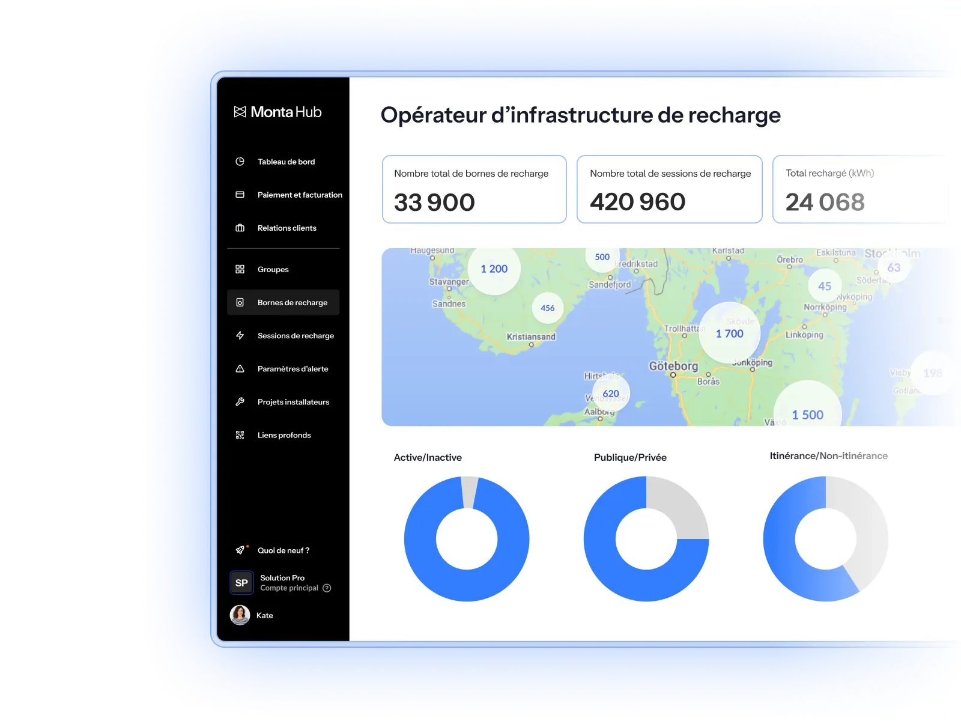The image size is (961, 721).
Task: Click the Projets installateurs wrench icon
Action: pos(240,402)
